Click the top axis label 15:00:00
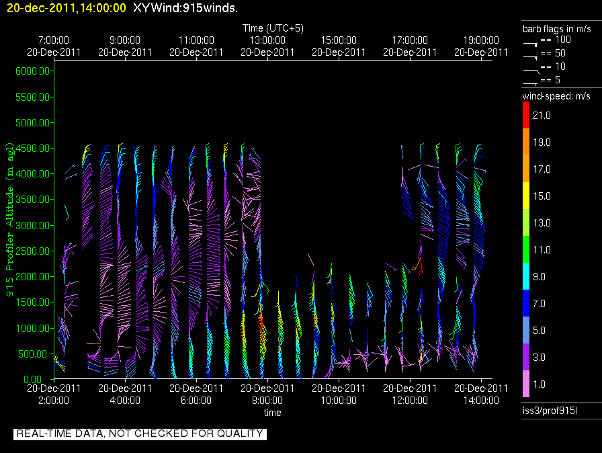Viewport: 602px width, 453px height. (x=339, y=40)
